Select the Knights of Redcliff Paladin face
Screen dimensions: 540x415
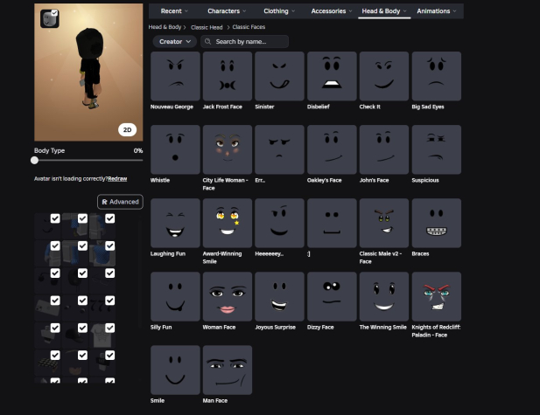coord(436,296)
